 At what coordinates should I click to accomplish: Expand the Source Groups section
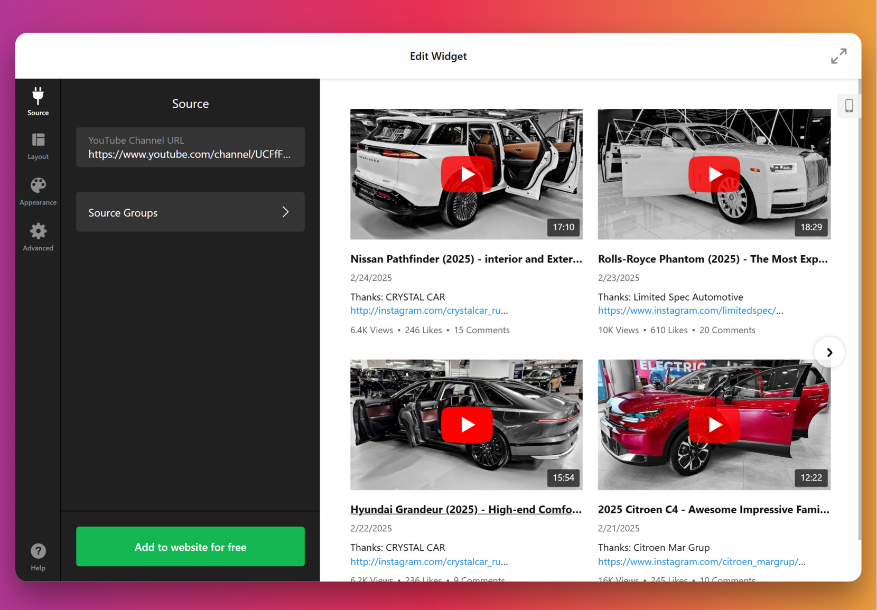coord(190,212)
